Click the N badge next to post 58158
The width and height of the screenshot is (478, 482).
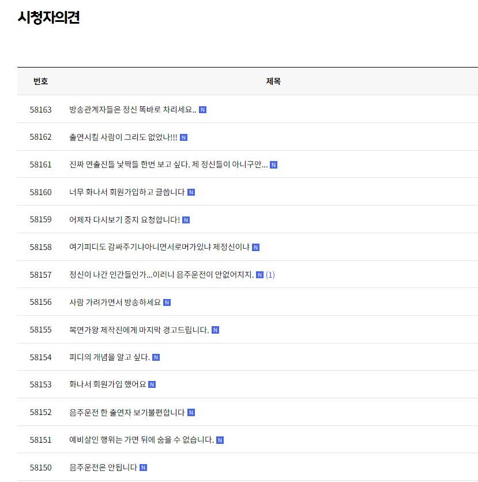click(x=255, y=246)
